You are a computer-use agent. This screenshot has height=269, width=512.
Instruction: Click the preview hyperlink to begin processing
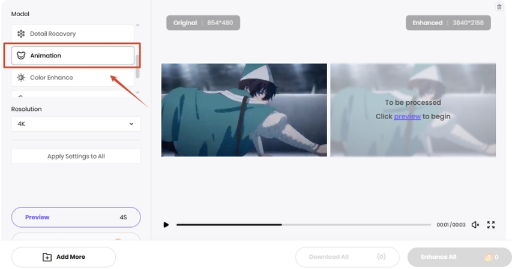pos(407,116)
